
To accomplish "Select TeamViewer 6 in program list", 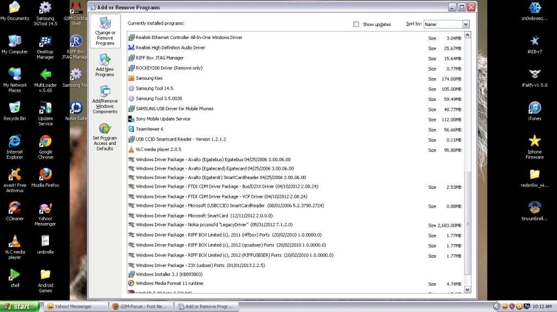I will (149, 129).
